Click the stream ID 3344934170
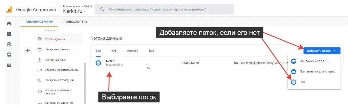Screen dimensions: 348x107 pyautogui.click(x=190, y=63)
